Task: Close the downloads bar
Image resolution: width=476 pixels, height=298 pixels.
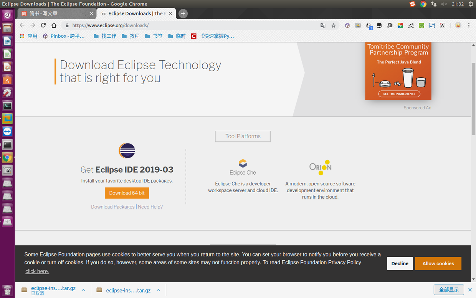Action: point(470,290)
